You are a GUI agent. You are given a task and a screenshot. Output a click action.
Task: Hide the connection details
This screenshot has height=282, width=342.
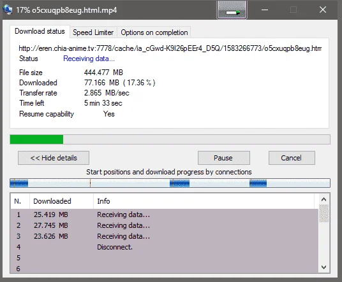(x=54, y=158)
